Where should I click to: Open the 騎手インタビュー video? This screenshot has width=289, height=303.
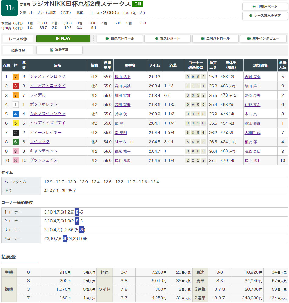click(263, 39)
